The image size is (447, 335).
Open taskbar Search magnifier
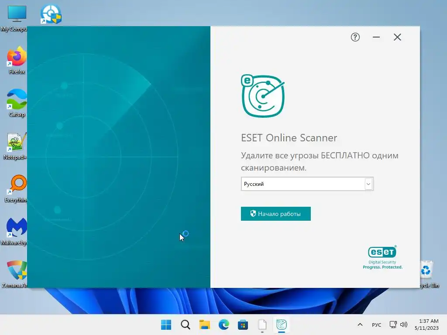185,325
